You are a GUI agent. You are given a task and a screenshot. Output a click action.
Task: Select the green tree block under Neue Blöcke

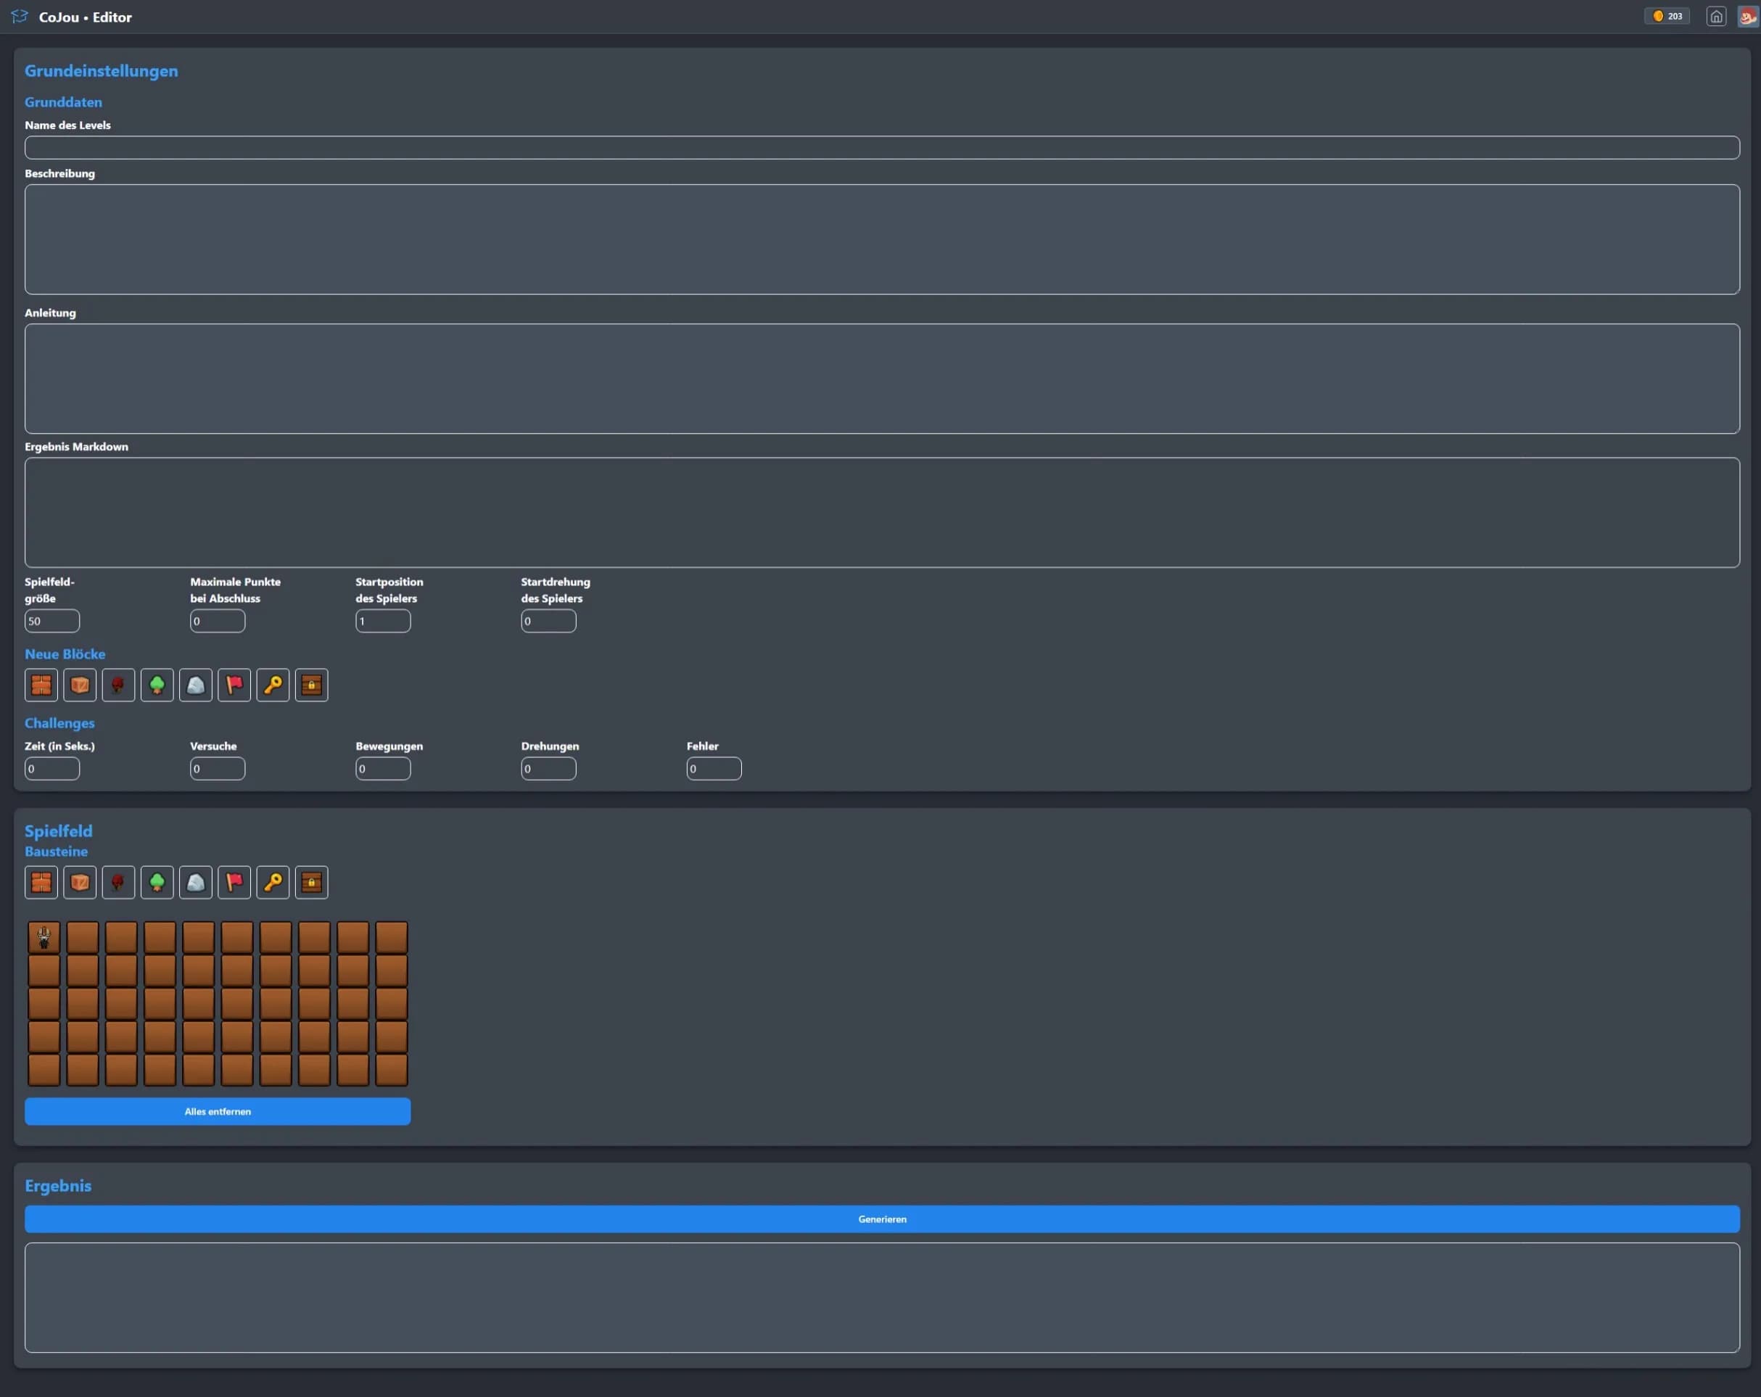click(x=157, y=685)
